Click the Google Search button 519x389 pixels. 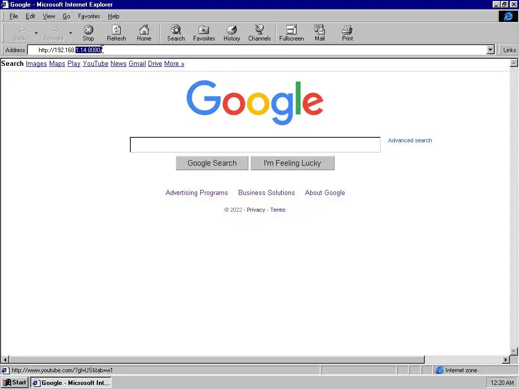212,163
